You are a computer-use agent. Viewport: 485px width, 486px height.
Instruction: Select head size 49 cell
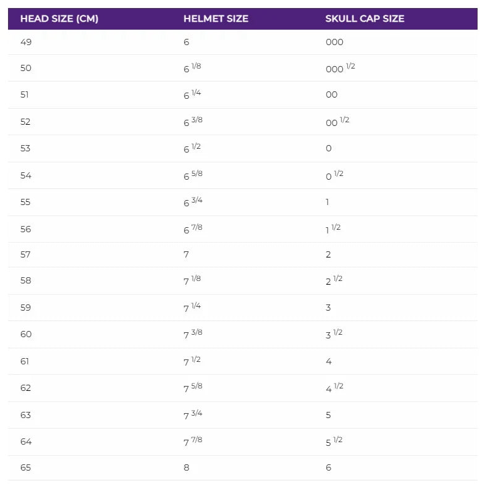25,42
